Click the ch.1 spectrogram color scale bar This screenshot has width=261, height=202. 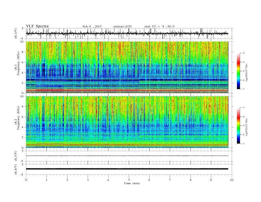point(239,71)
